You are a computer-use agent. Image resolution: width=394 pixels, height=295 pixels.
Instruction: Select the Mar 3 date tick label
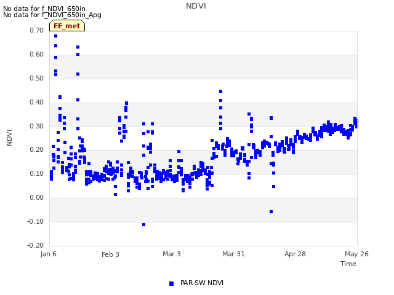click(x=172, y=254)
